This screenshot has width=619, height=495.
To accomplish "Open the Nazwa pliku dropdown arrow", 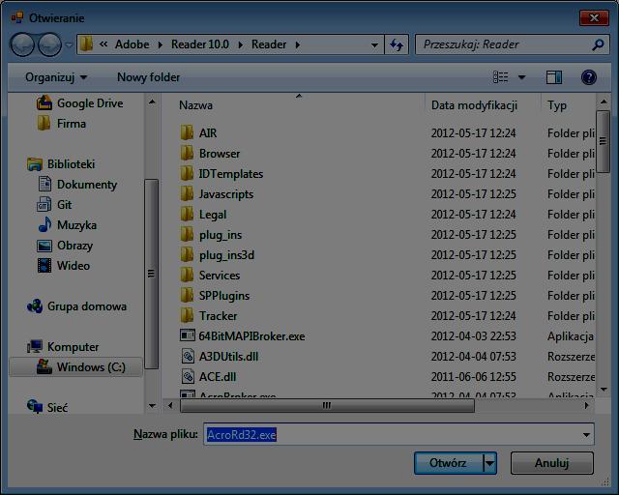I will coord(586,435).
